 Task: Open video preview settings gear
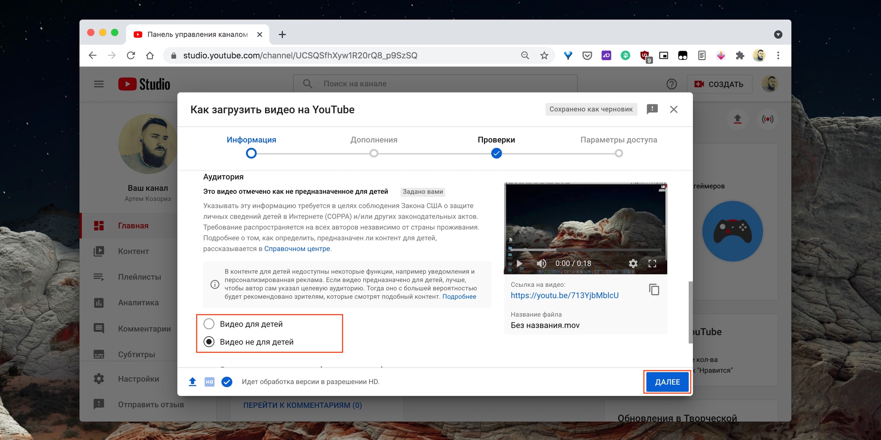[633, 263]
